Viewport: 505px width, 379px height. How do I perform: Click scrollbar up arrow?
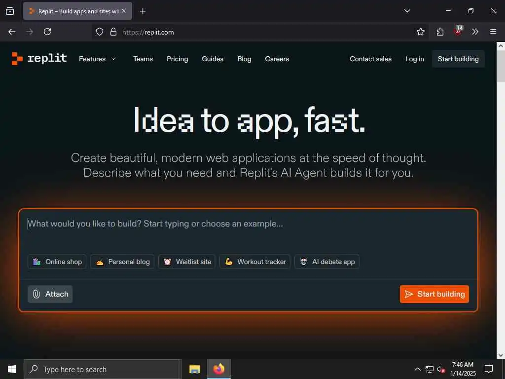tap(501, 46)
